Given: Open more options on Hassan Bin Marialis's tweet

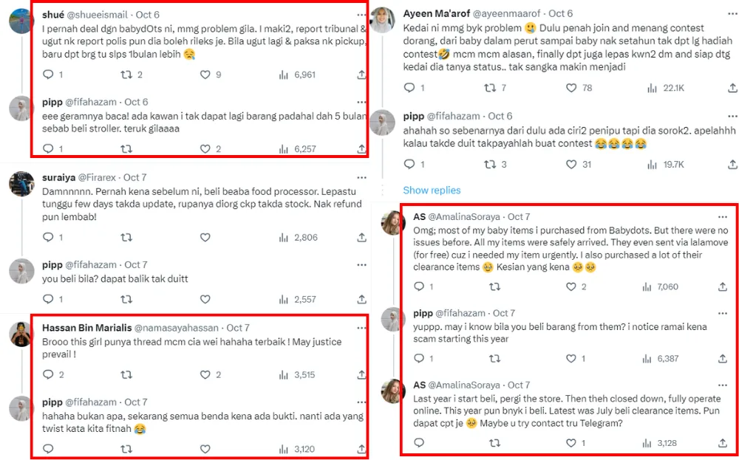Looking at the screenshot, I should (x=361, y=327).
